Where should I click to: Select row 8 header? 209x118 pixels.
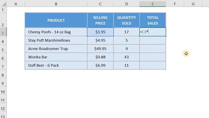coord(3,74)
